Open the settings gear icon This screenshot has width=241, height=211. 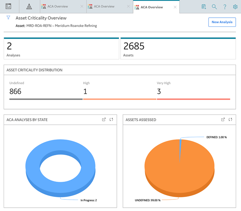(x=235, y=7)
